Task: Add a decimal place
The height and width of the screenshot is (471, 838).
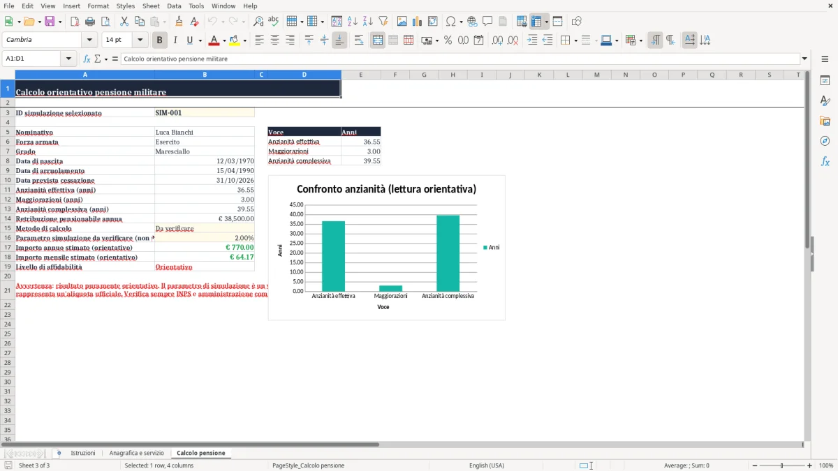Action: pyautogui.click(x=497, y=40)
